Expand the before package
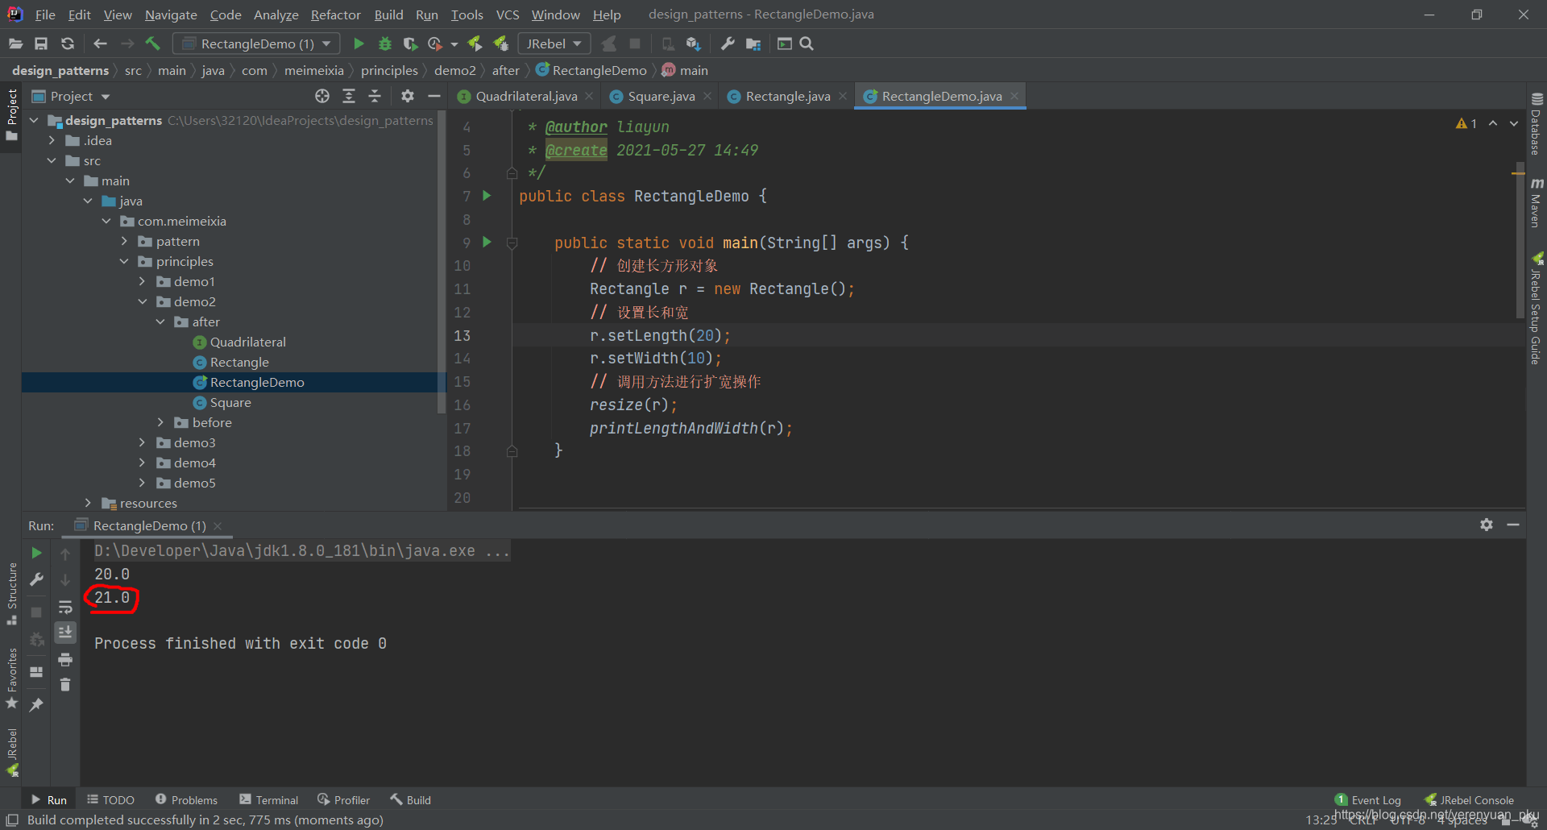Viewport: 1547px width, 830px height. tap(160, 422)
